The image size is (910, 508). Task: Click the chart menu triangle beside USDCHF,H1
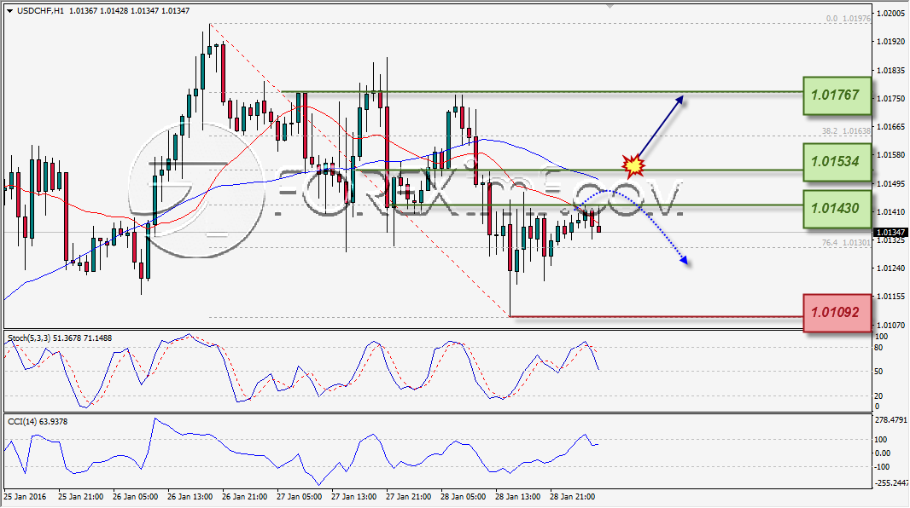tap(10, 11)
